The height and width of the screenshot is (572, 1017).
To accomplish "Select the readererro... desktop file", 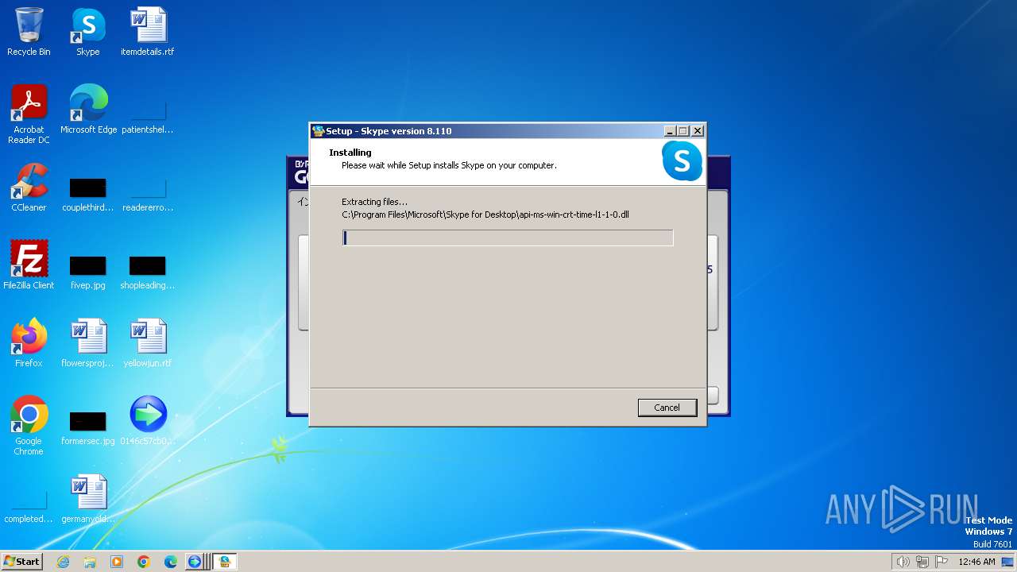I will [148, 195].
